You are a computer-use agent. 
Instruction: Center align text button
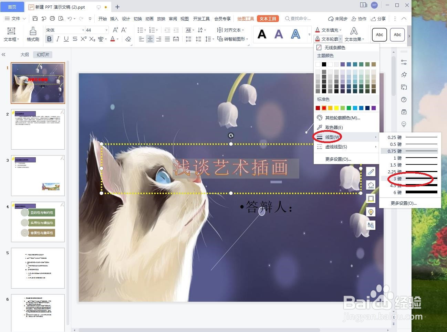coord(150,39)
